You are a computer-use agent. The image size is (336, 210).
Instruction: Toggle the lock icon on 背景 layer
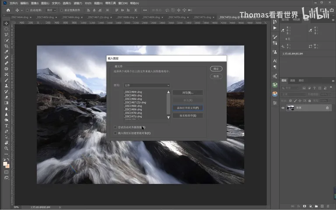327,108
